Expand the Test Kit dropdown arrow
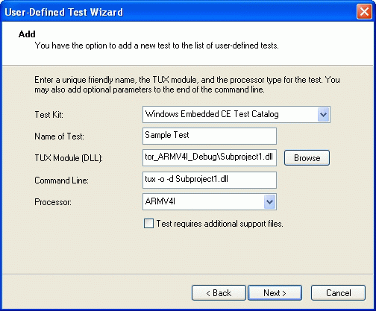The height and width of the screenshot is (311, 376). click(x=323, y=115)
